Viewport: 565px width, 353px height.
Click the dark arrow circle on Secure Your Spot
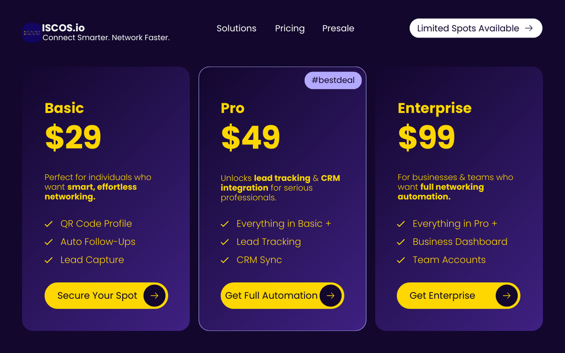click(154, 295)
